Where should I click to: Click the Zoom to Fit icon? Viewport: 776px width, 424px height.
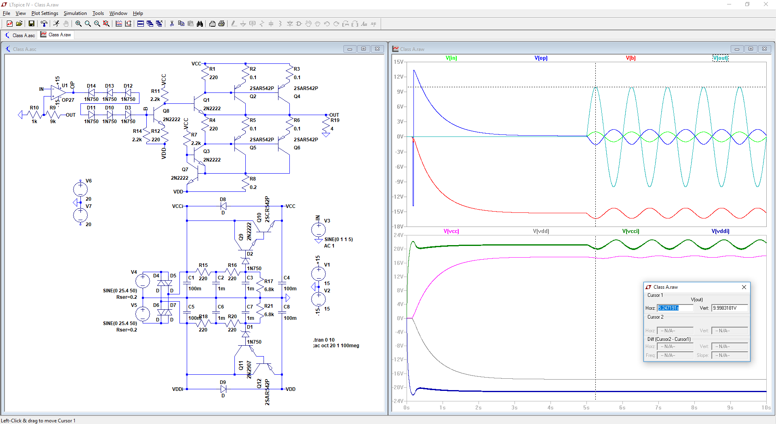(x=106, y=24)
